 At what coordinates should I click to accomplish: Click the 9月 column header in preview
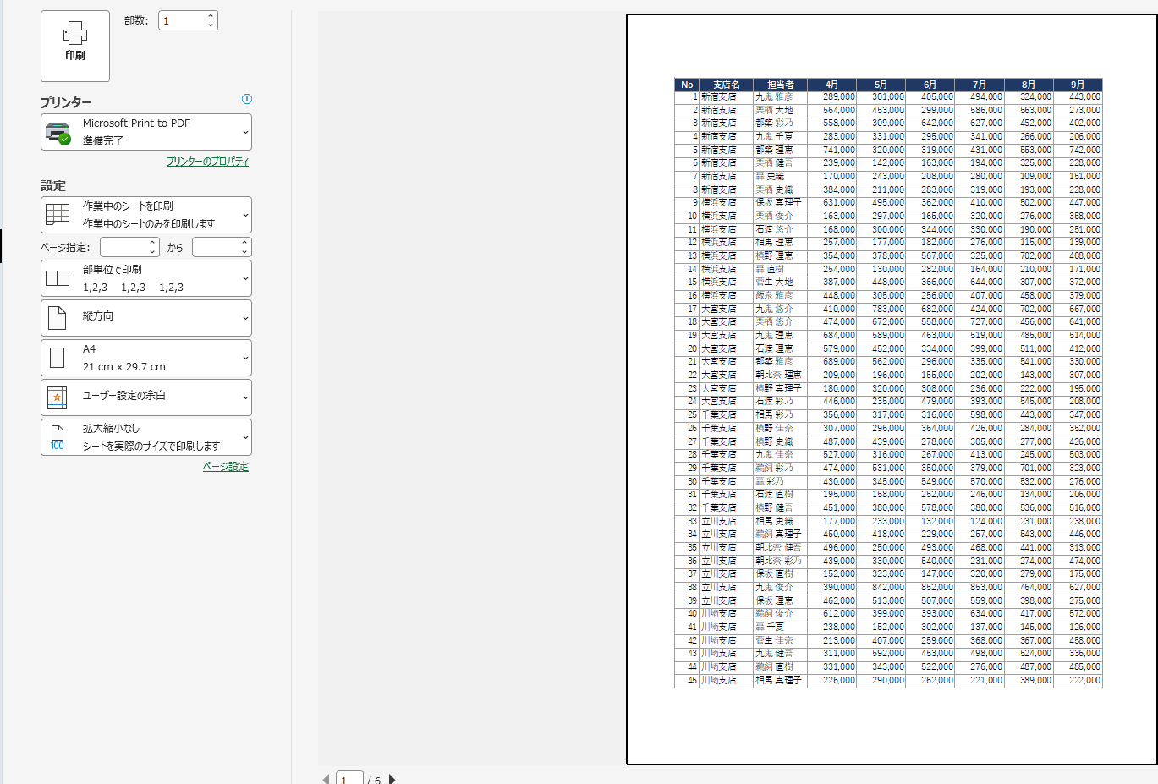[1078, 85]
